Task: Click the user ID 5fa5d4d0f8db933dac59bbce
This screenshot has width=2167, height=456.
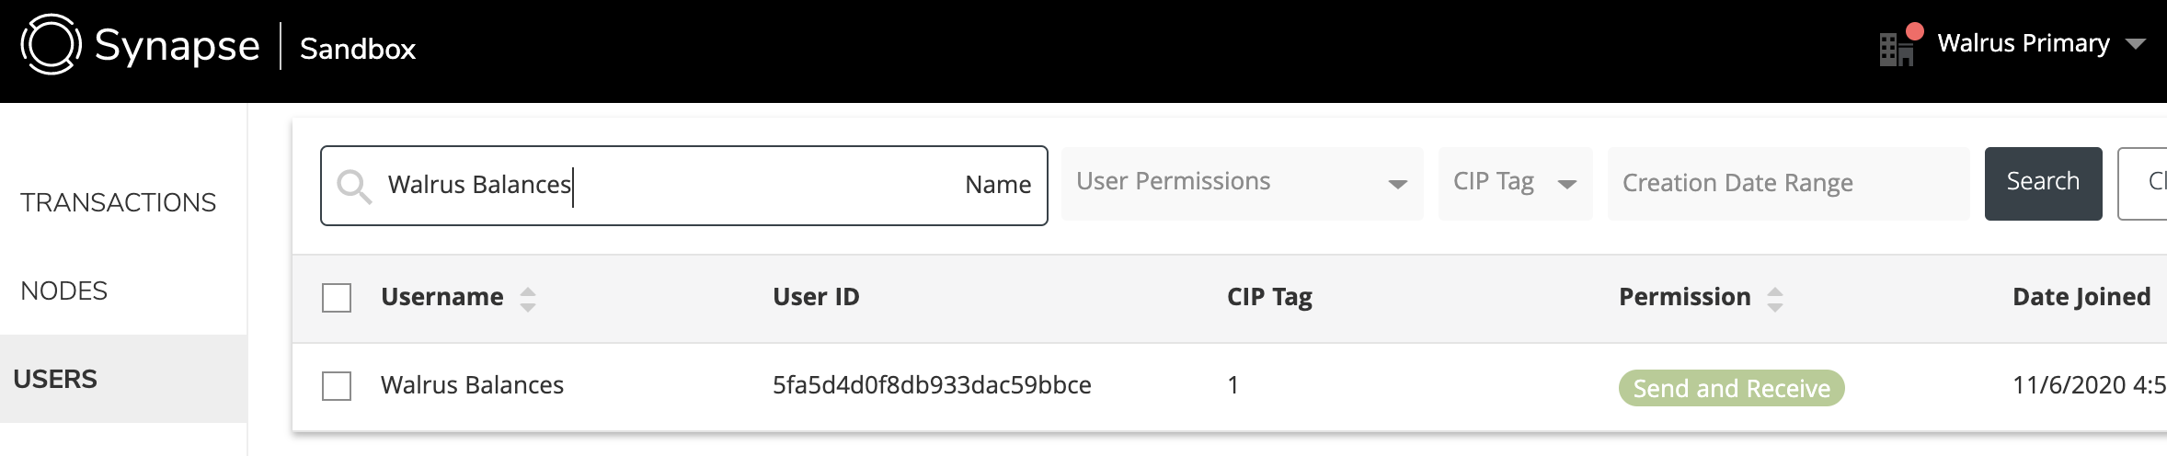Action: pyautogui.click(x=932, y=385)
